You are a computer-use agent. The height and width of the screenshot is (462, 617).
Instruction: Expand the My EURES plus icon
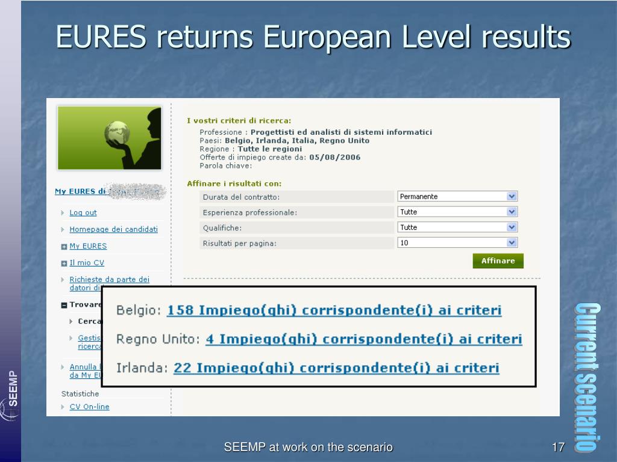point(64,247)
